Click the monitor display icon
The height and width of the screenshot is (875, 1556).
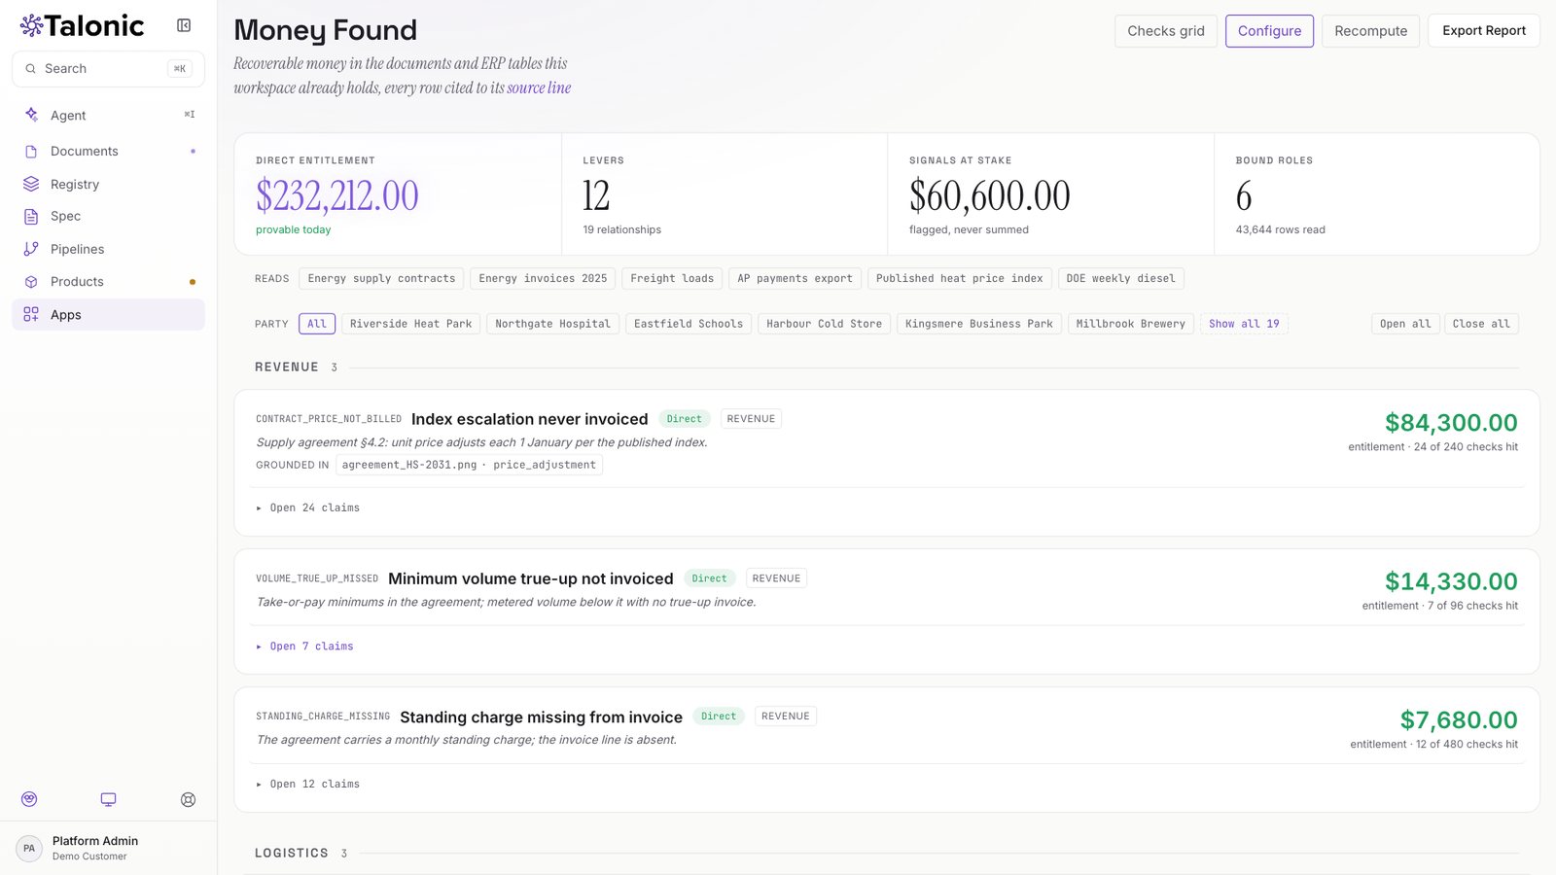(x=108, y=799)
